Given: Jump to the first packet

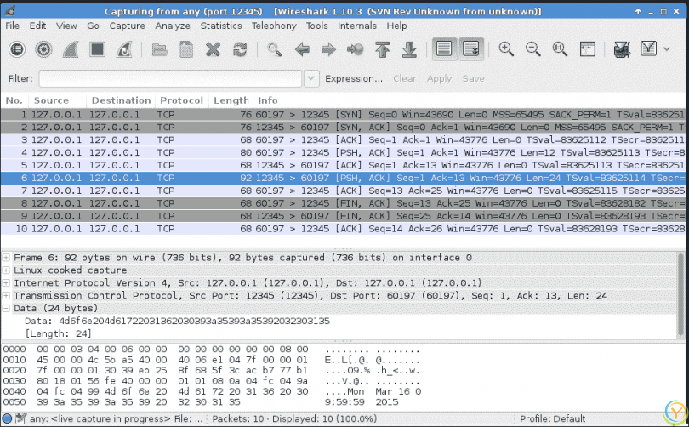Looking at the screenshot, I should (x=382, y=49).
